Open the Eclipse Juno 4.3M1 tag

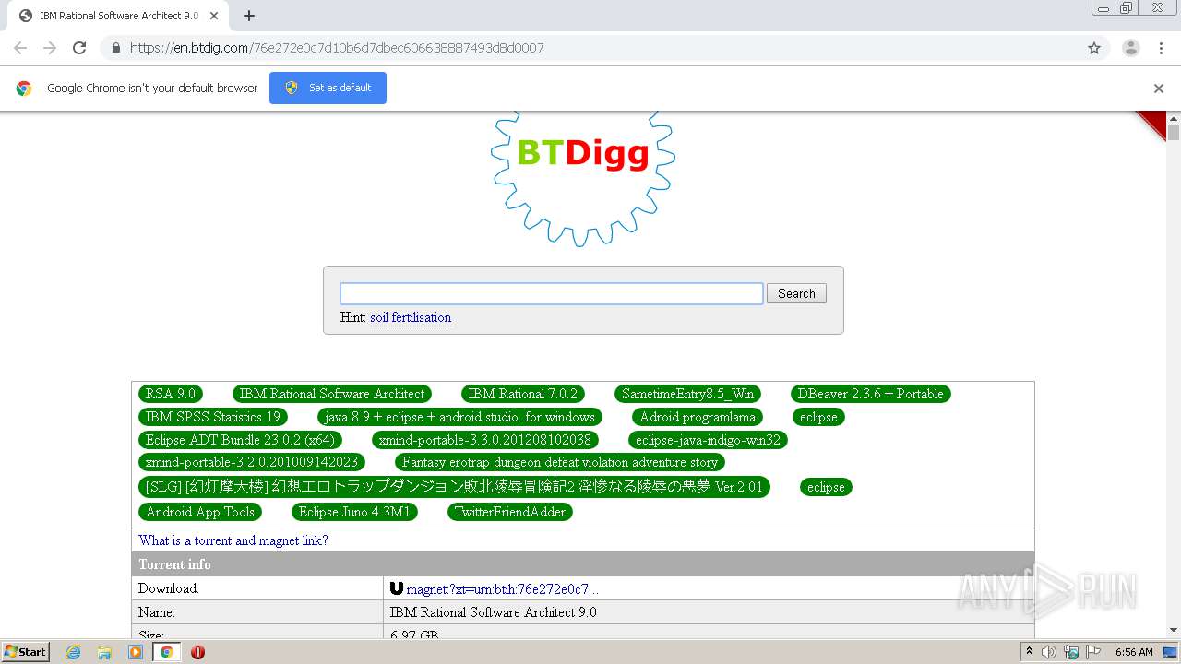(354, 512)
